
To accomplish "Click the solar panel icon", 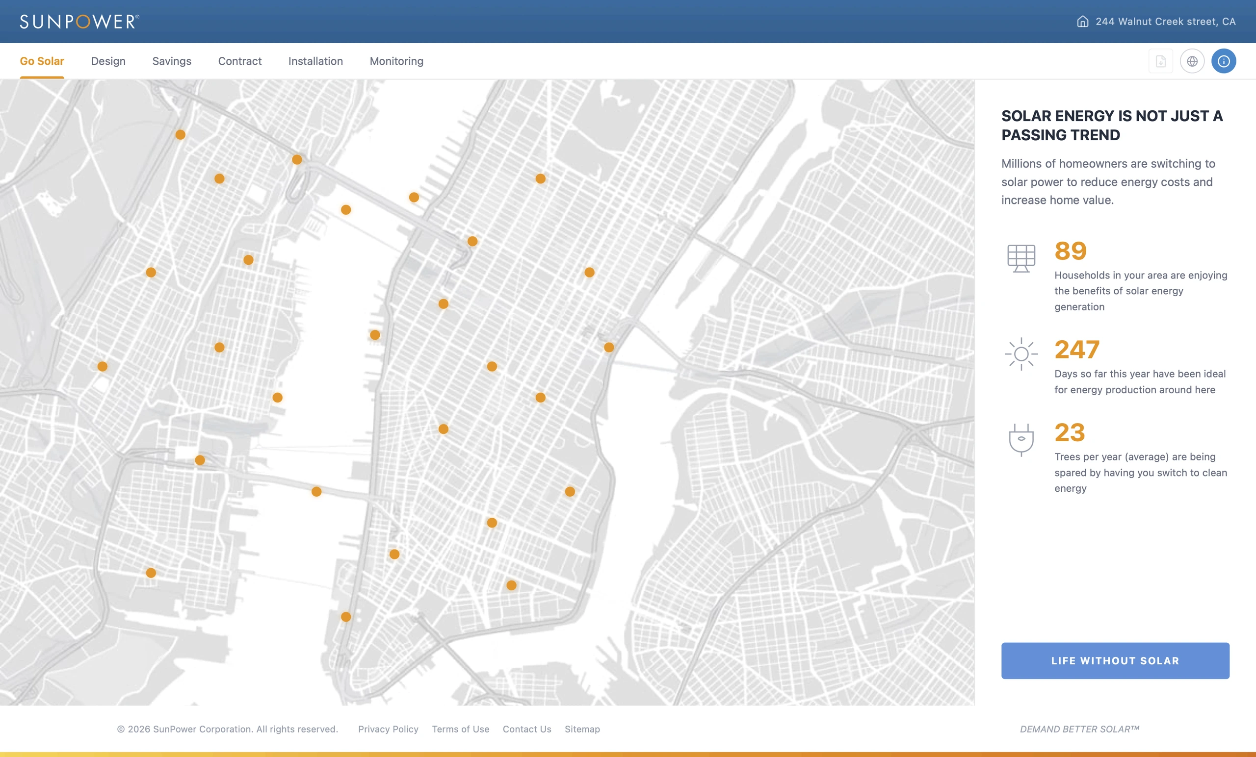I will [x=1021, y=258].
